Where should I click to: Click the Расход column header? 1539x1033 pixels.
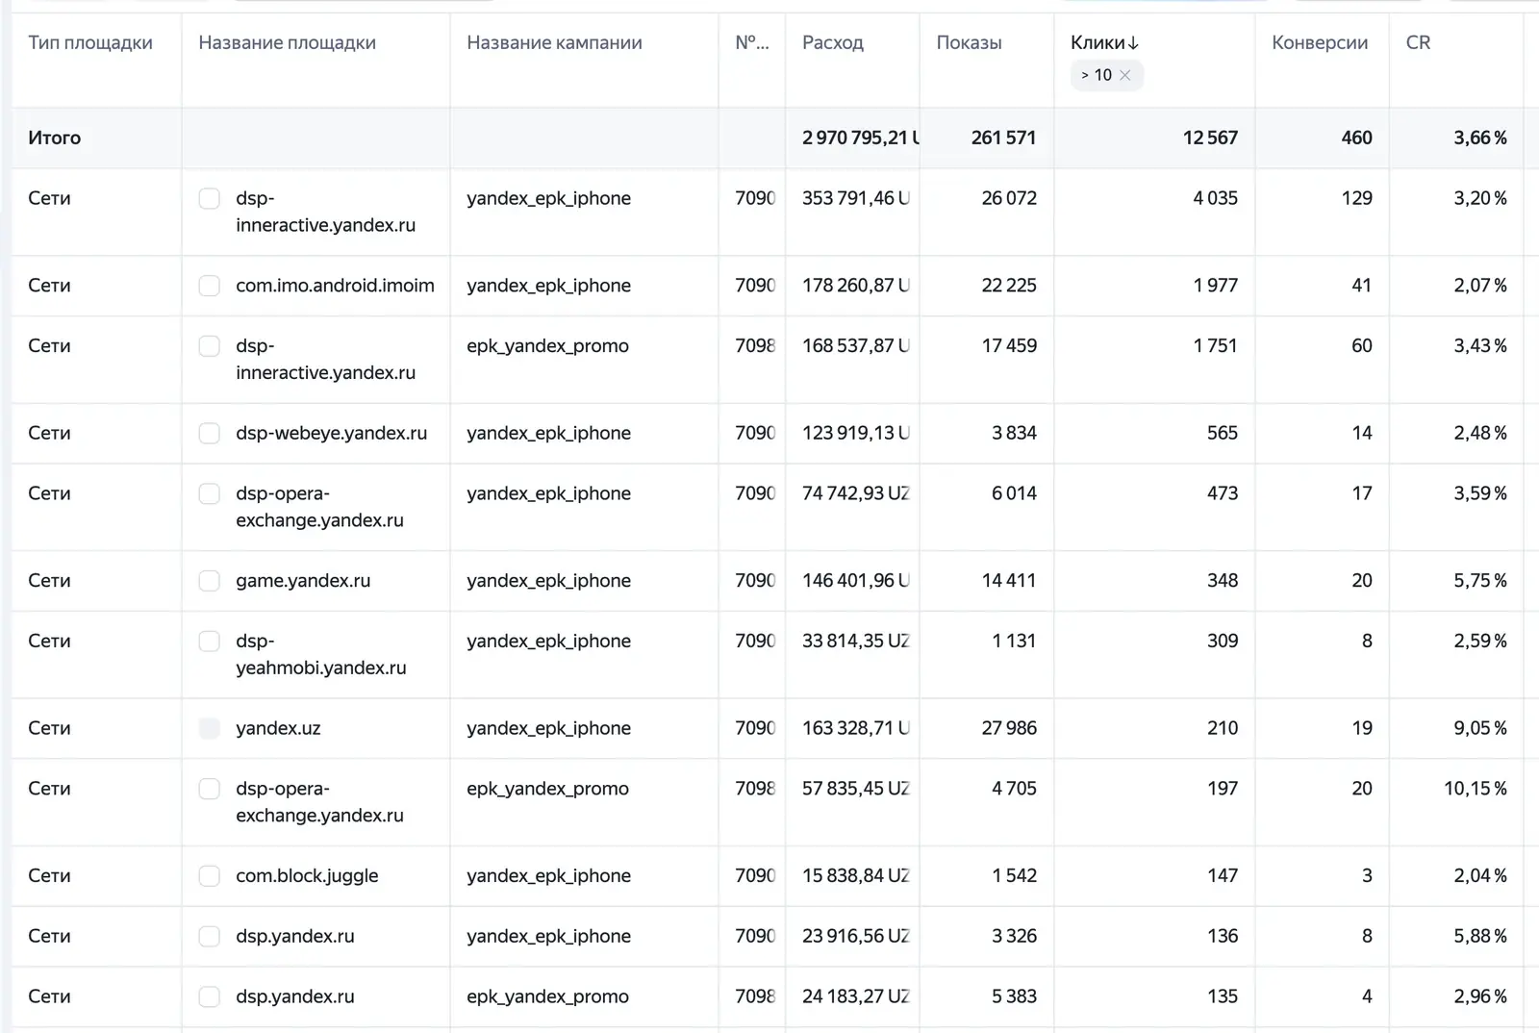pyautogui.click(x=833, y=43)
